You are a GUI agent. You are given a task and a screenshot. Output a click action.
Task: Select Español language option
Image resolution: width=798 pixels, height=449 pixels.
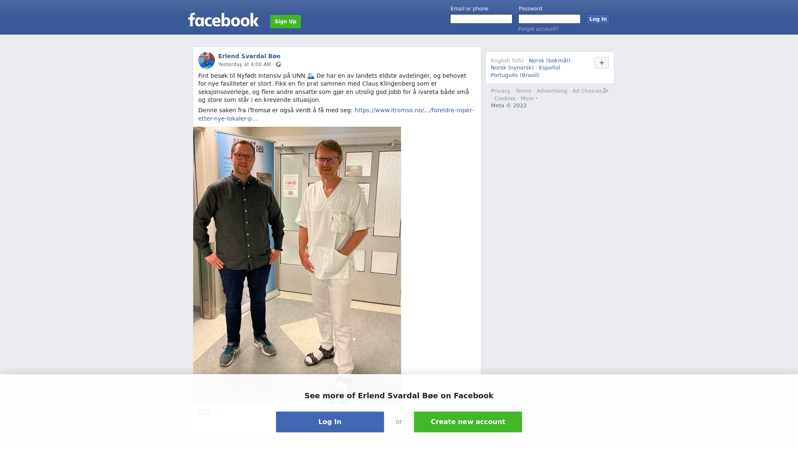[549, 68]
